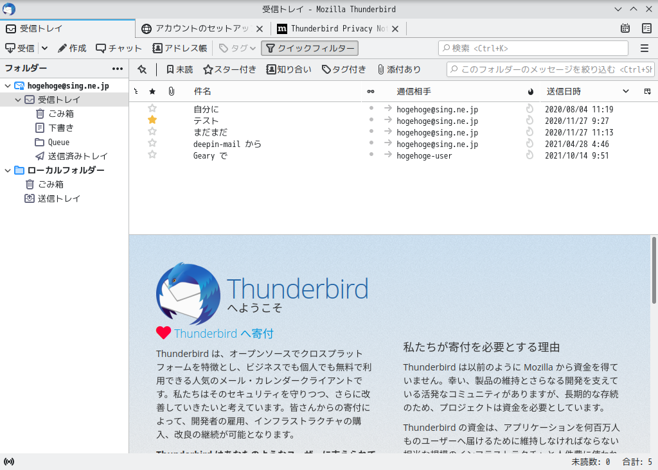The image size is (658, 470).
Task: Click the 合計: 5 status bar entry
Action: [637, 462]
